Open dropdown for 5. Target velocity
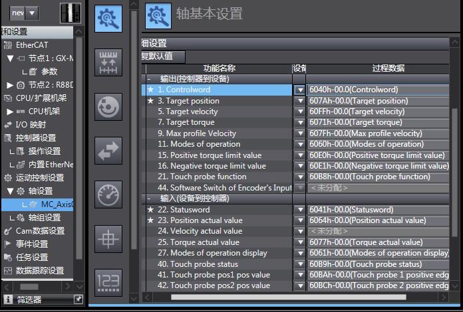 tap(300, 112)
